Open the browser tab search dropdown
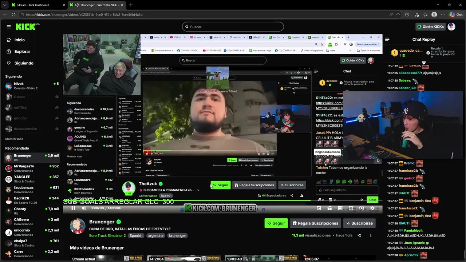Image resolution: width=466 pixels, height=262 pixels. point(4,5)
